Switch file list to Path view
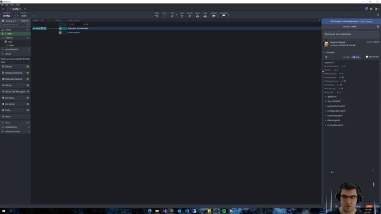Viewport: 381px width, 214px height. click(346, 57)
